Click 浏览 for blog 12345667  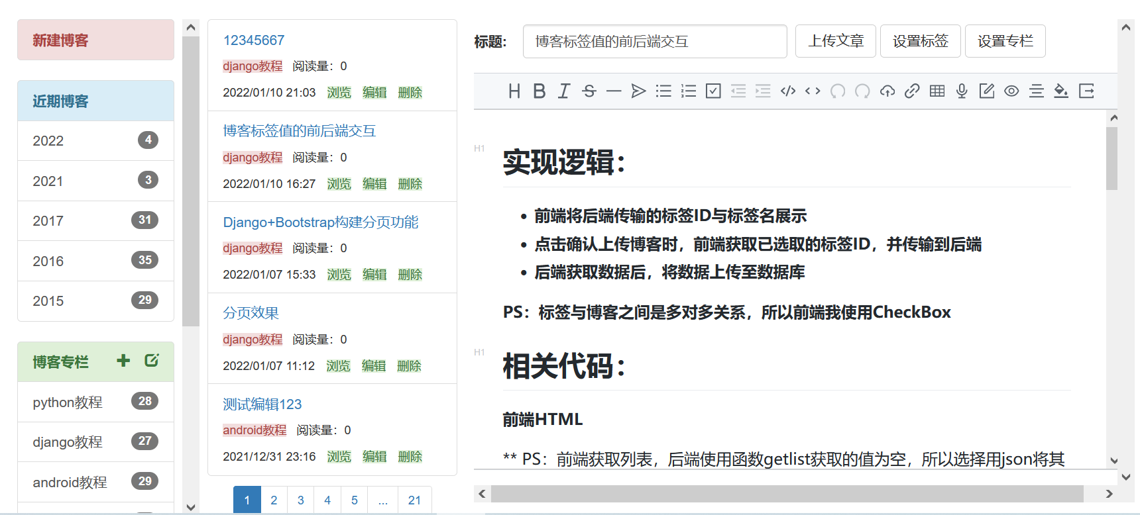[339, 93]
